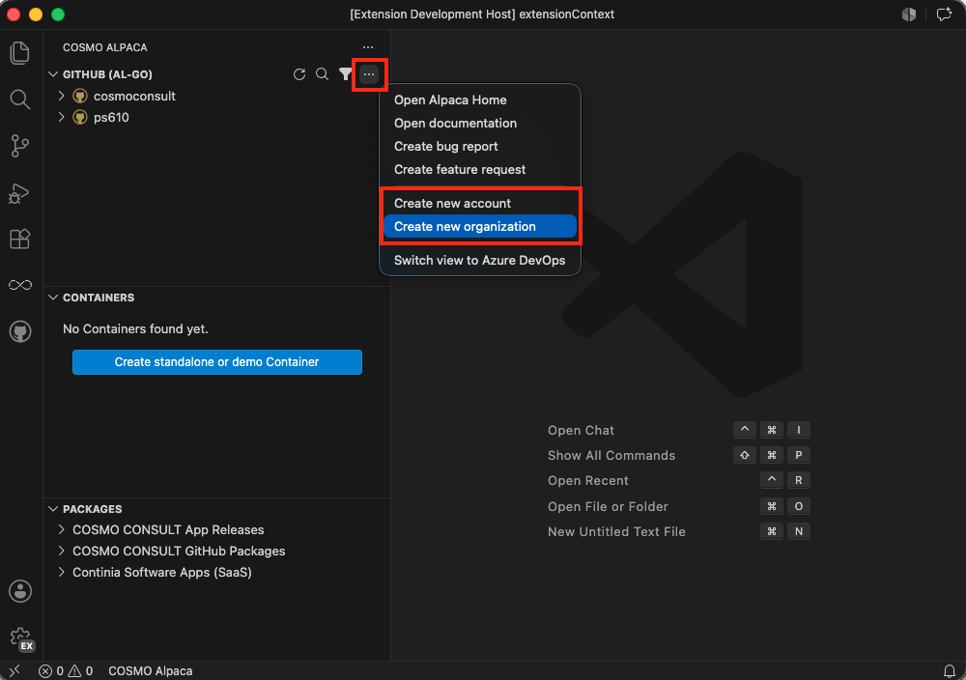This screenshot has width=966, height=680.
Task: Open GitHub view in activity bar
Action: tap(19, 331)
